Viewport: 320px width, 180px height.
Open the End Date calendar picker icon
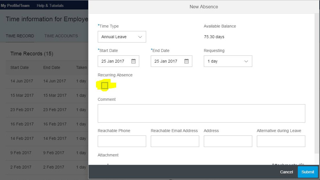point(187,61)
